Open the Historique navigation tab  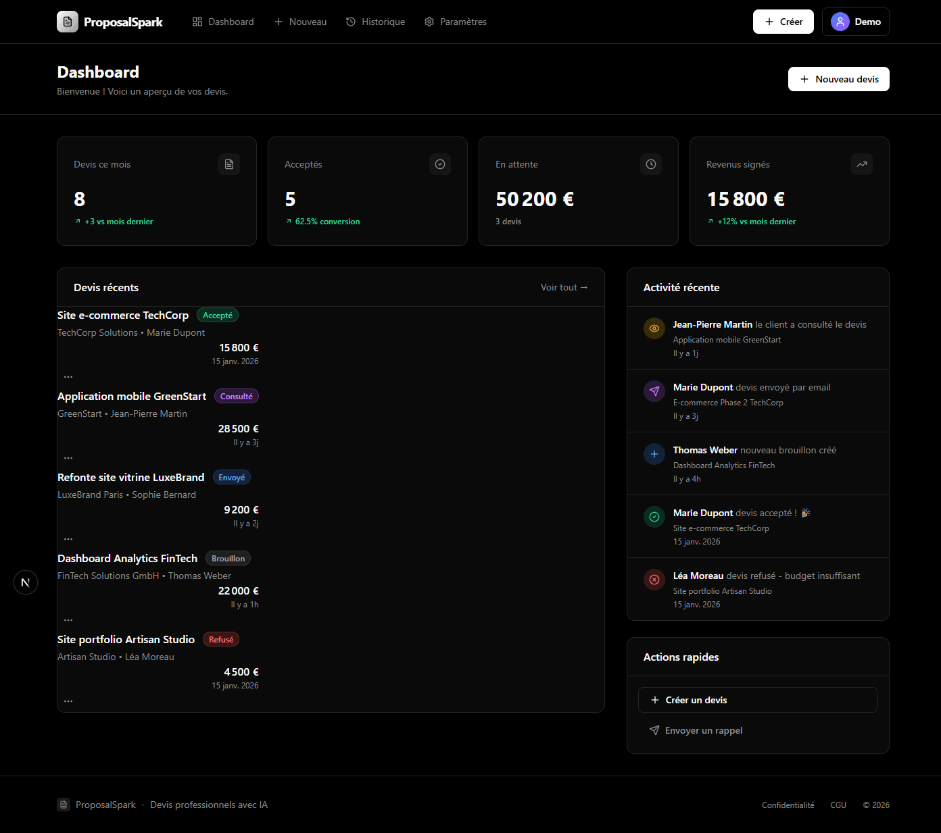pos(376,22)
